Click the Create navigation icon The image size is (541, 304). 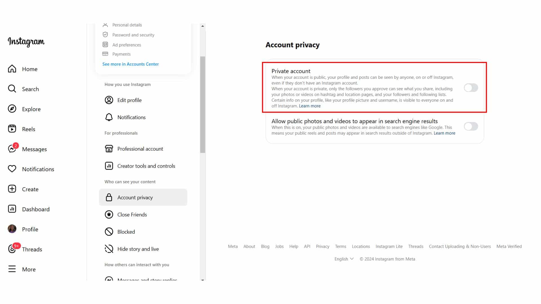click(x=12, y=189)
